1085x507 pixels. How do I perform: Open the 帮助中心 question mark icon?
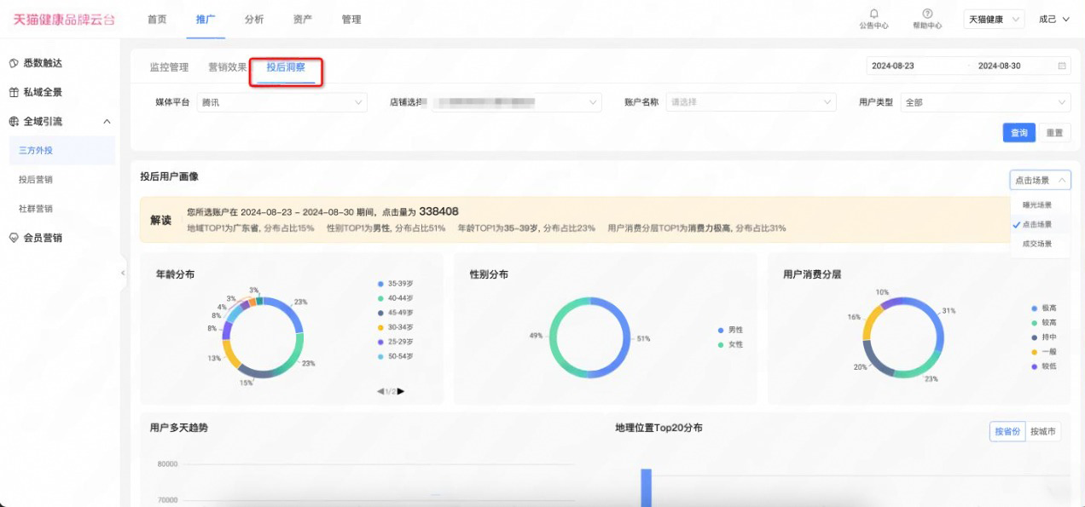point(927,14)
